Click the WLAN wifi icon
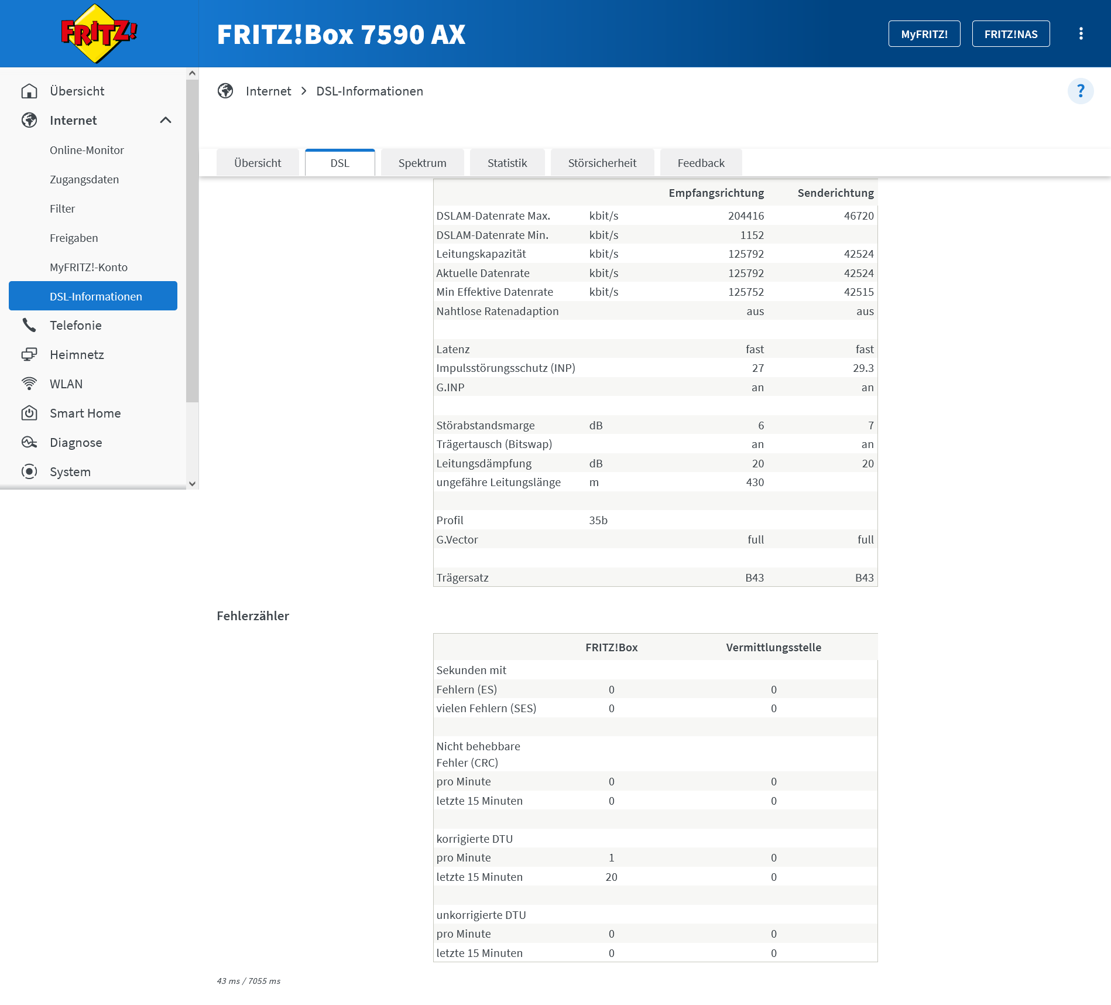This screenshot has height=1005, width=1111. click(x=29, y=384)
